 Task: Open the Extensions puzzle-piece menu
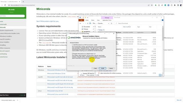175,5
